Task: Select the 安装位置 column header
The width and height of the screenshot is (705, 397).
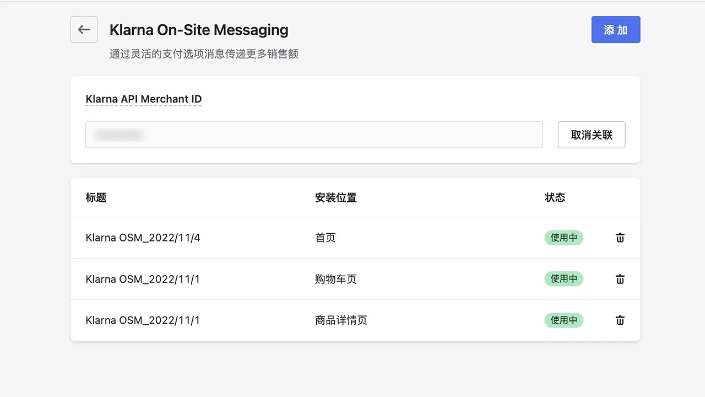Action: coord(336,197)
